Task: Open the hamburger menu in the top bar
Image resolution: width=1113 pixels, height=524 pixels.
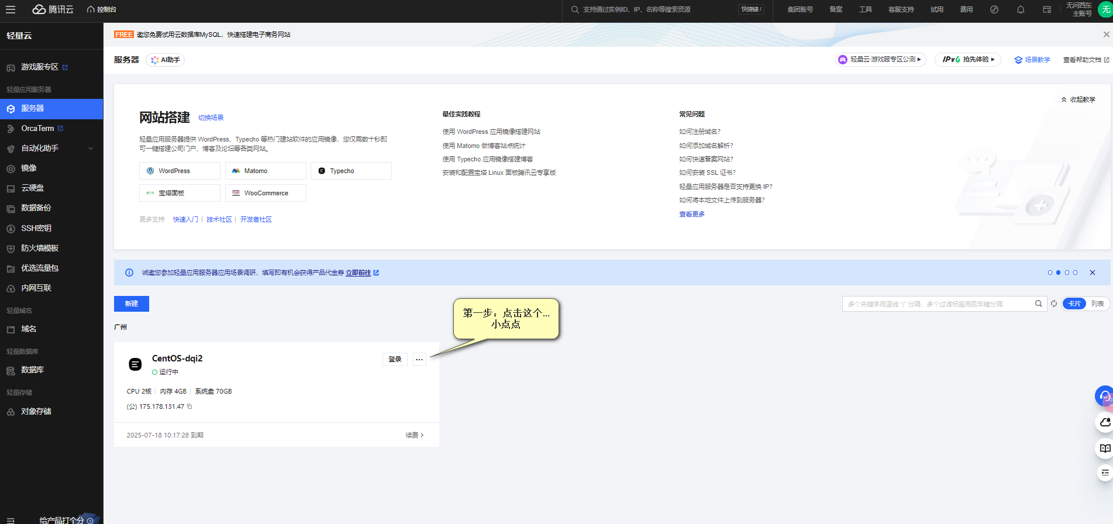Action: 11,9
